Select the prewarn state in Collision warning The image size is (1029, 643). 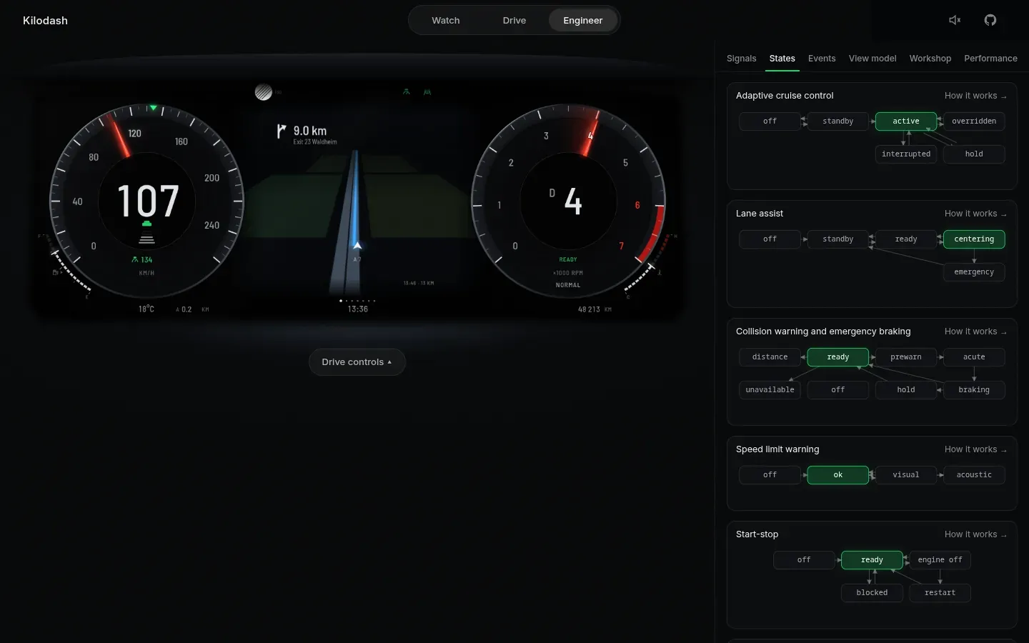tap(906, 357)
